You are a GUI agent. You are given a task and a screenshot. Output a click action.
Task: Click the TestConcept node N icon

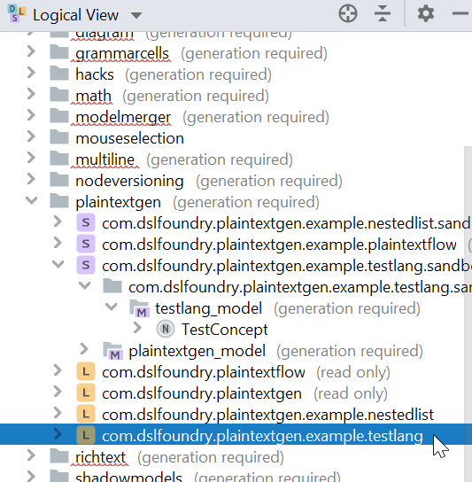[x=166, y=330]
